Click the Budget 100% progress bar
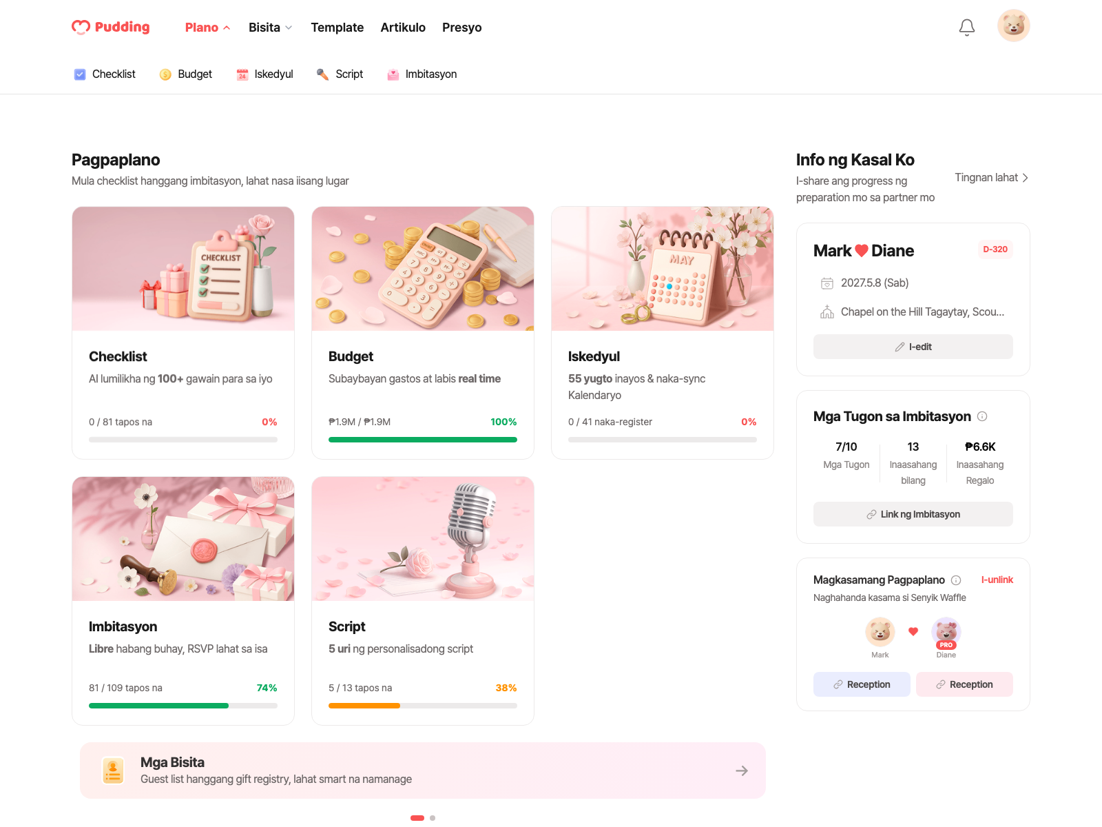This screenshot has width=1102, height=827. 423,440
